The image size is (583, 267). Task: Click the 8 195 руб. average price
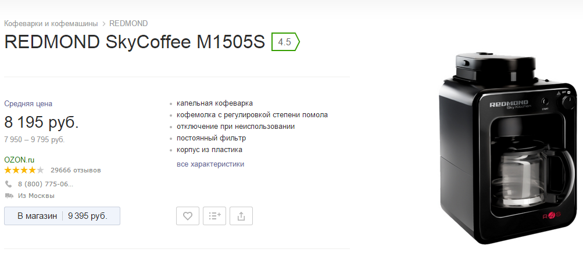(x=41, y=122)
